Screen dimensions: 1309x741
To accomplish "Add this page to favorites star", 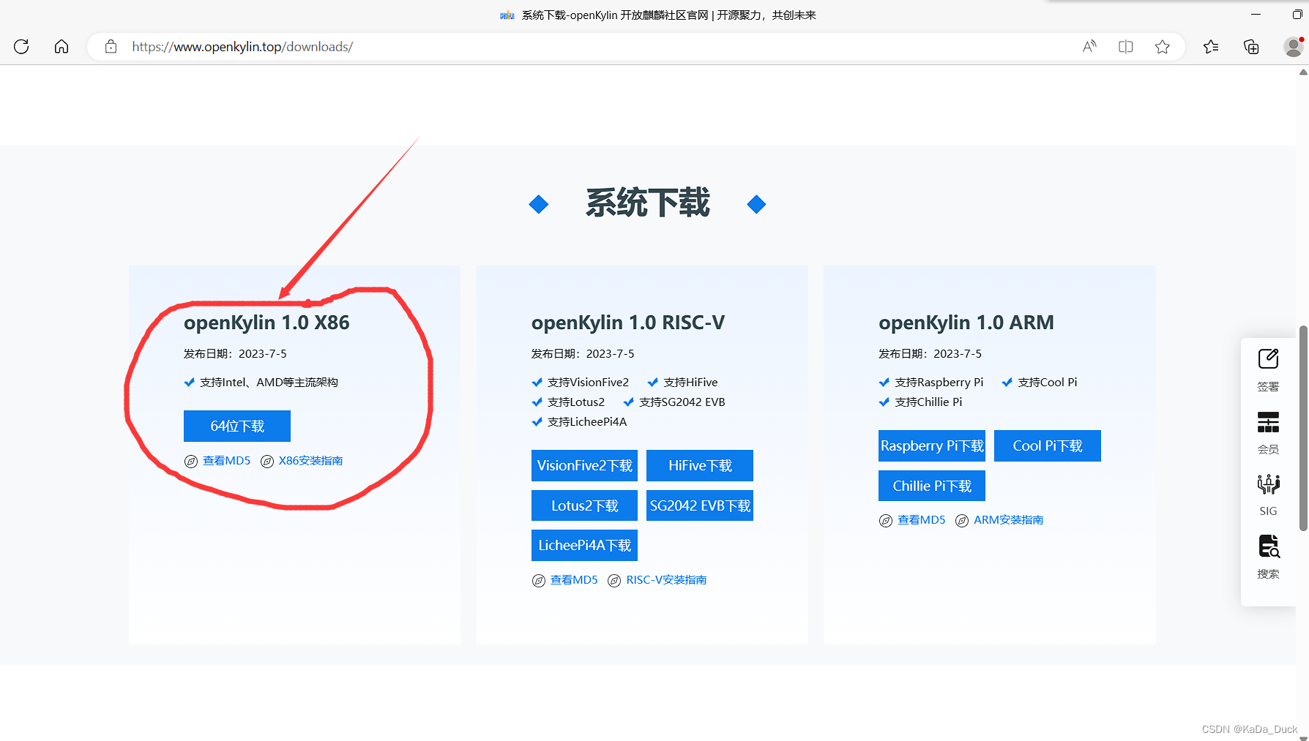I will 1162,47.
